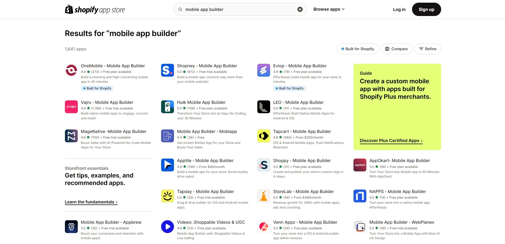
Task: Open Tapday - Mobile App Builder title
Action: [205, 192]
